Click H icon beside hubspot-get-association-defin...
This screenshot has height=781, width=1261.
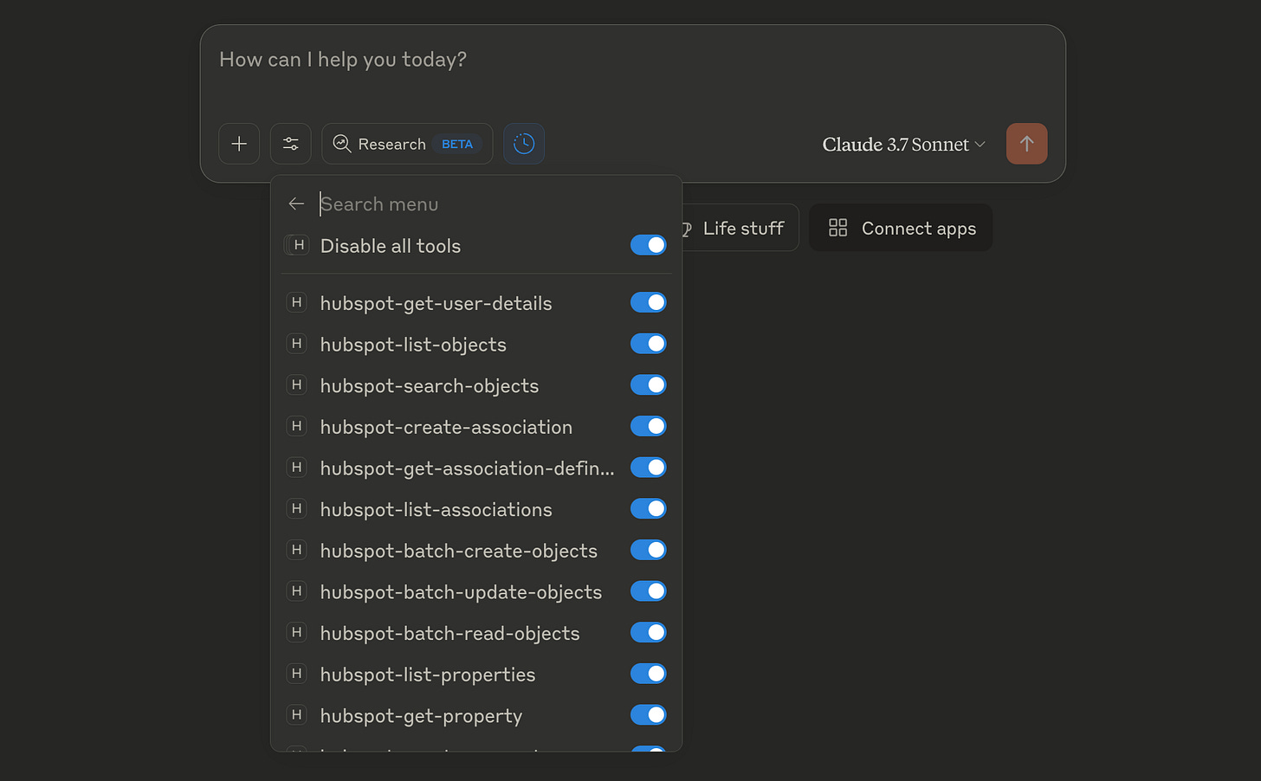click(x=296, y=468)
